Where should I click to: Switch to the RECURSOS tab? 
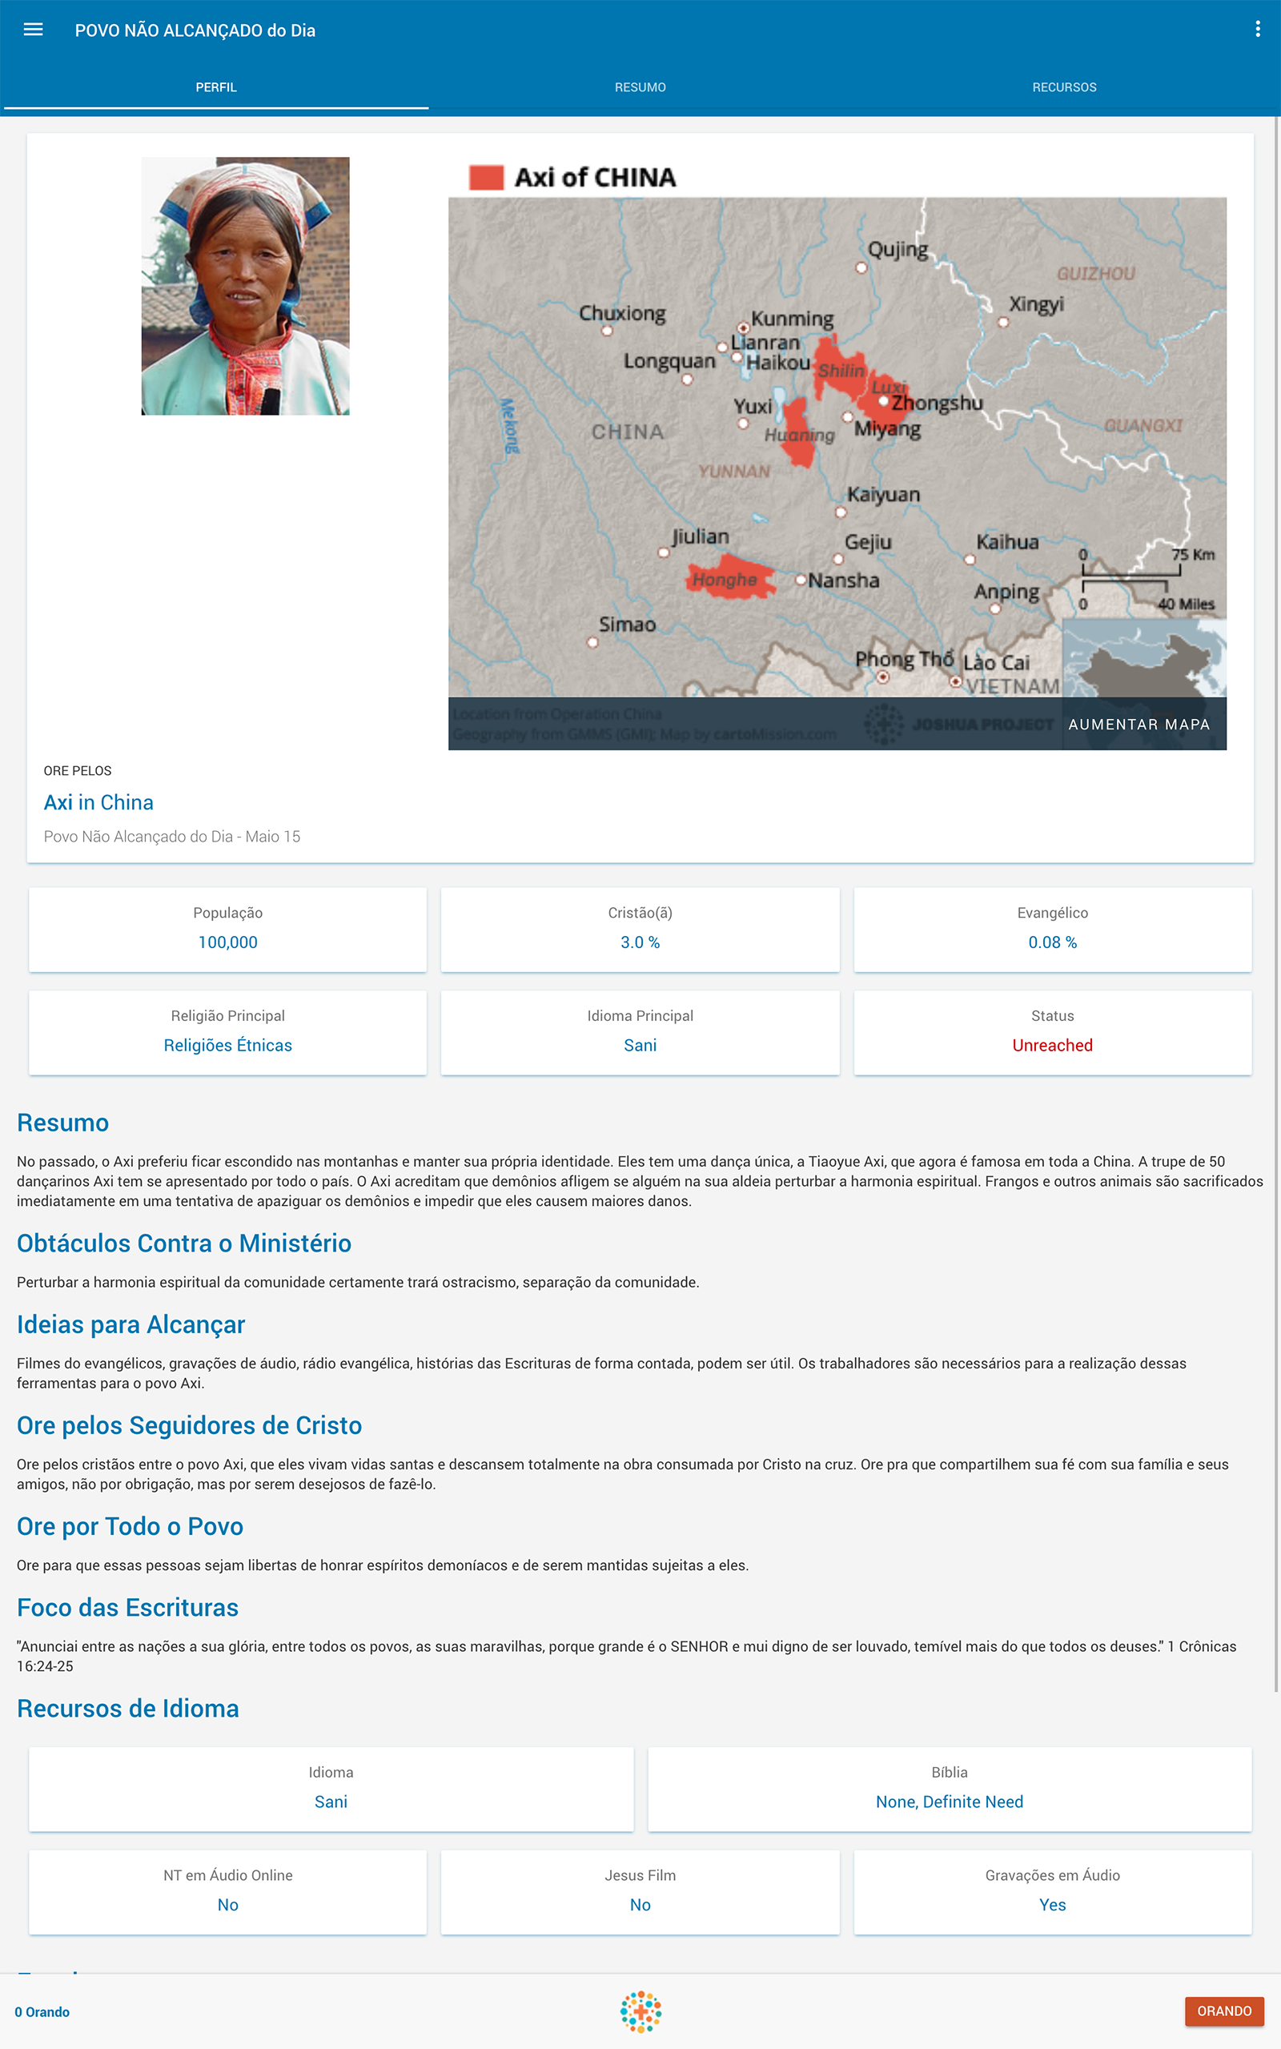pyautogui.click(x=1064, y=87)
